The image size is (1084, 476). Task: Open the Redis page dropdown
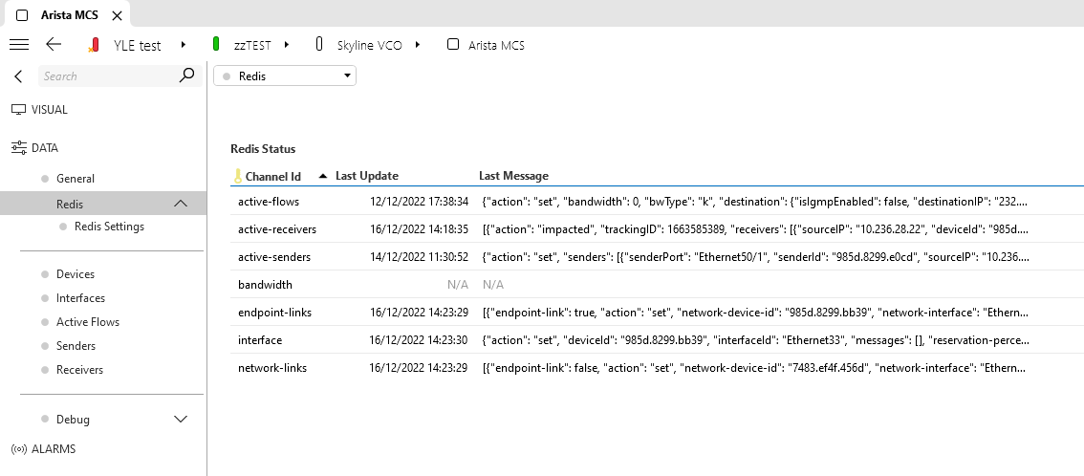pos(285,76)
